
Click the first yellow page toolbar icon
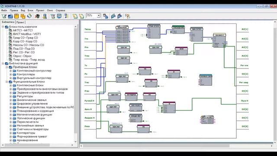[75, 16]
